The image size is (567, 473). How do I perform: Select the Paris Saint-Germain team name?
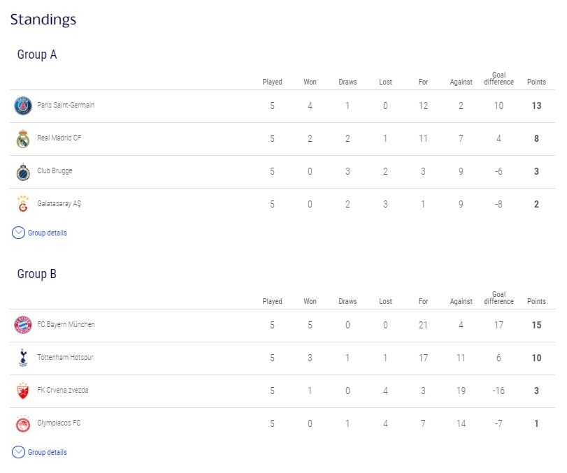click(x=66, y=105)
